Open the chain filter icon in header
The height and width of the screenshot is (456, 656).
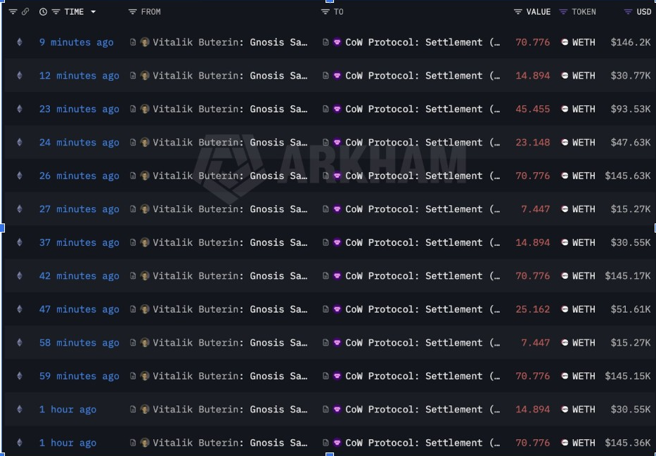pyautogui.click(x=13, y=12)
